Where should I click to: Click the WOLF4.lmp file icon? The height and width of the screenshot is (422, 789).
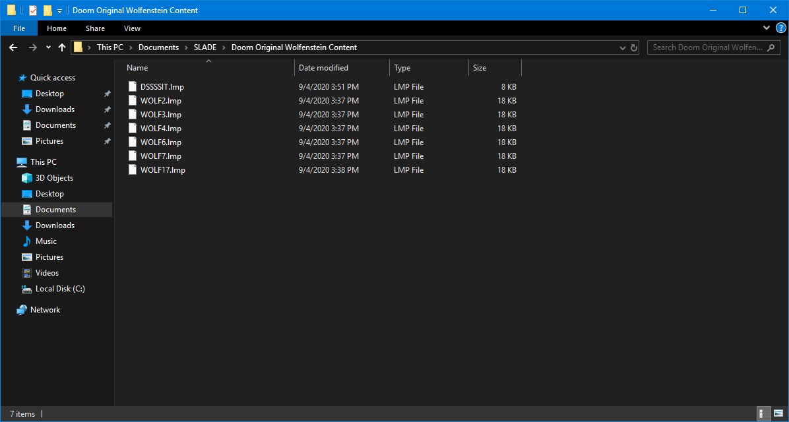[133, 129]
